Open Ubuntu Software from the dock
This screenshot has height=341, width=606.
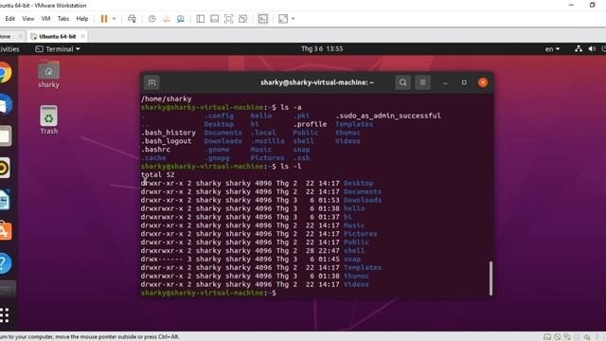click(6, 231)
